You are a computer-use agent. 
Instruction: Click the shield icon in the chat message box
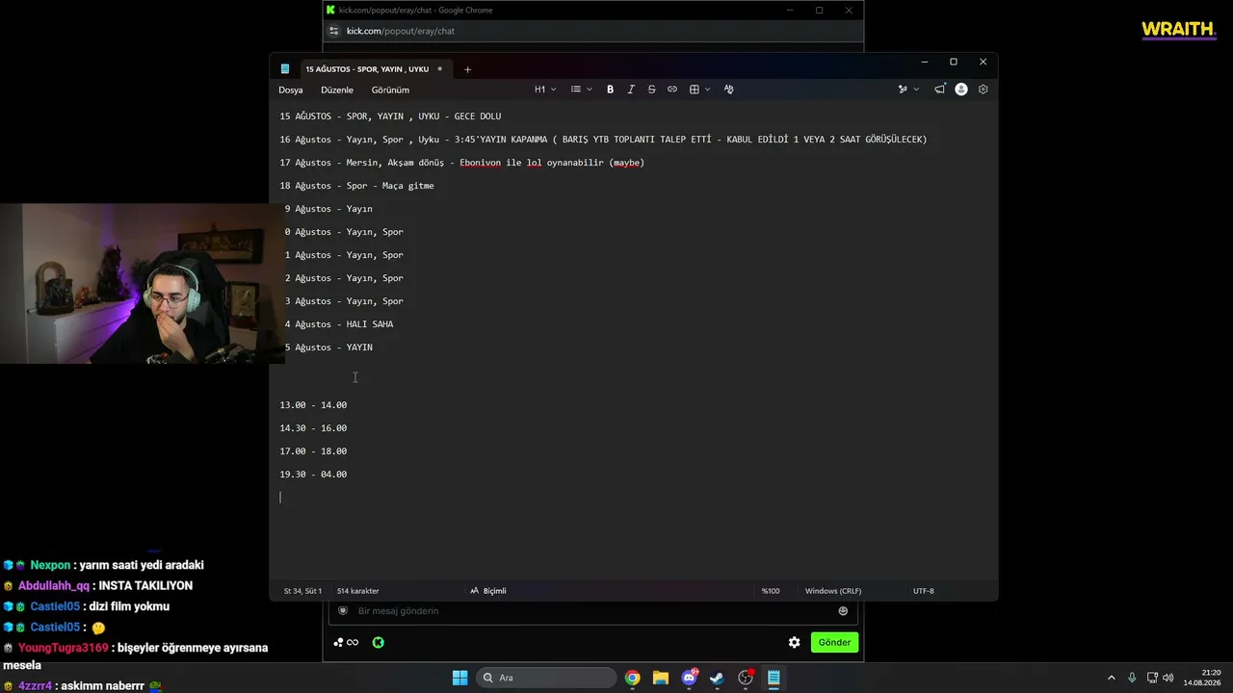coord(343,611)
